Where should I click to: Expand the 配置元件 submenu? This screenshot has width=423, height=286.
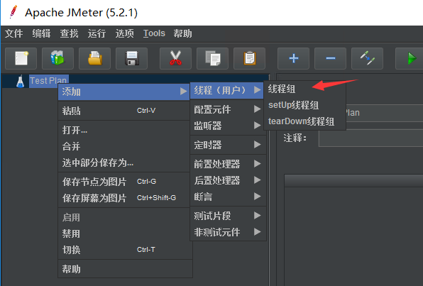click(x=228, y=109)
